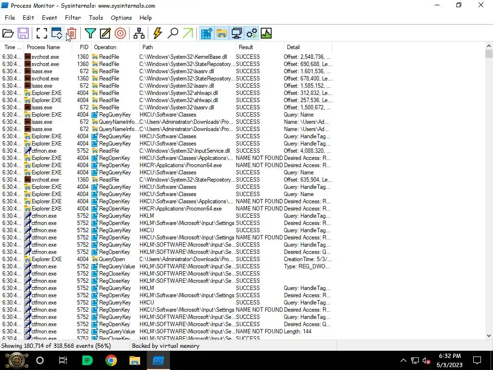Click scrollbar up arrow
The image size is (493, 370).
pyautogui.click(x=489, y=46)
